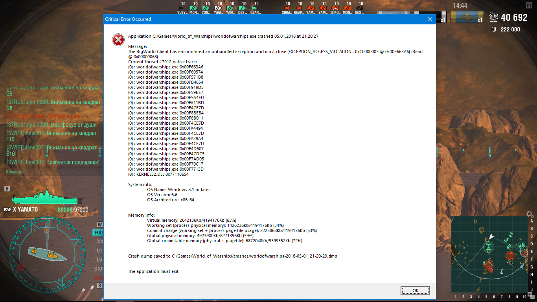Click the Команде chat input field
537x302 pixels.
[53, 172]
